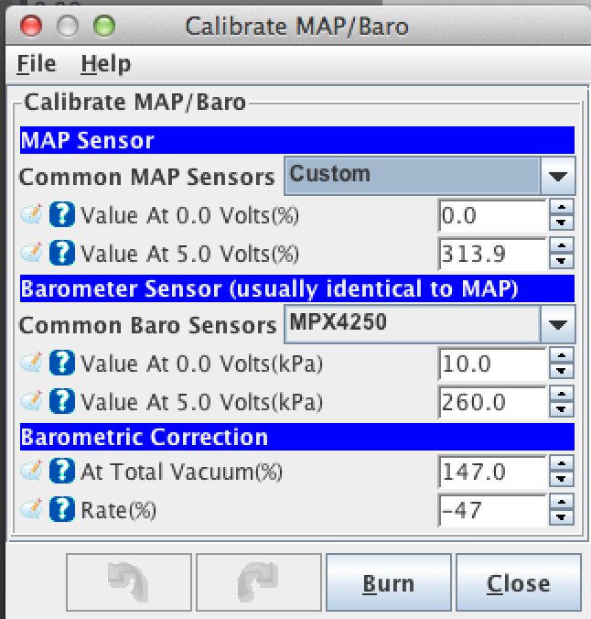This screenshot has width=591, height=619.
Task: Increase the At Total Vacuum stepper value
Action: 562,465
